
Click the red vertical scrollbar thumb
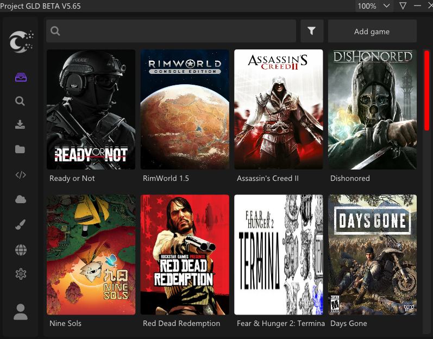[426, 90]
